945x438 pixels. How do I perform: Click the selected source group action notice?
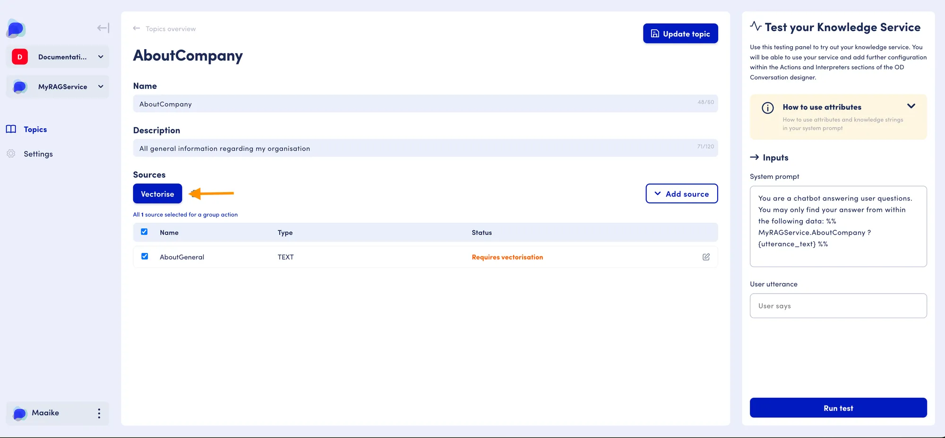coord(185,215)
